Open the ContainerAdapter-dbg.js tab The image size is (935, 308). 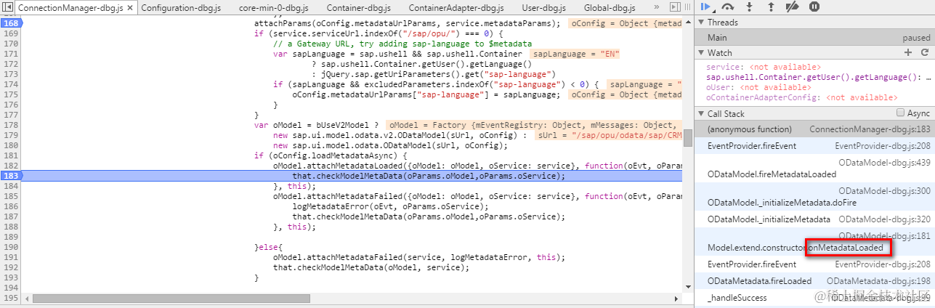pos(456,8)
